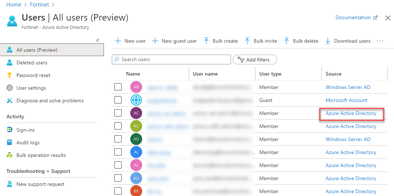This screenshot has width=394, height=196.
Task: Click the Diagnose problems wrench icon
Action: pyautogui.click(x=9, y=101)
